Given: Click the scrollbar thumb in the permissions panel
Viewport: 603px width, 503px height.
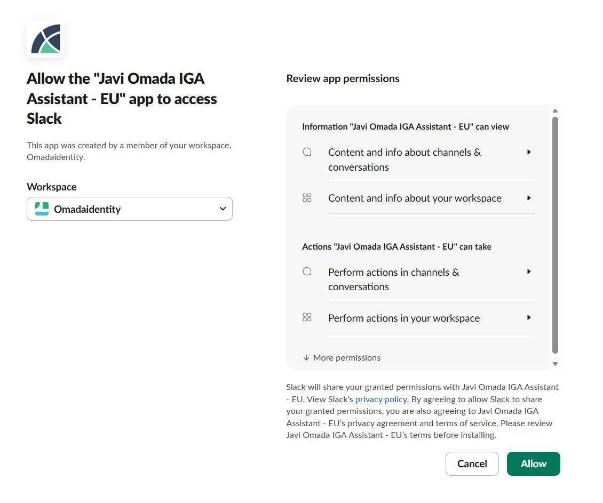Looking at the screenshot, I should pos(556,235).
